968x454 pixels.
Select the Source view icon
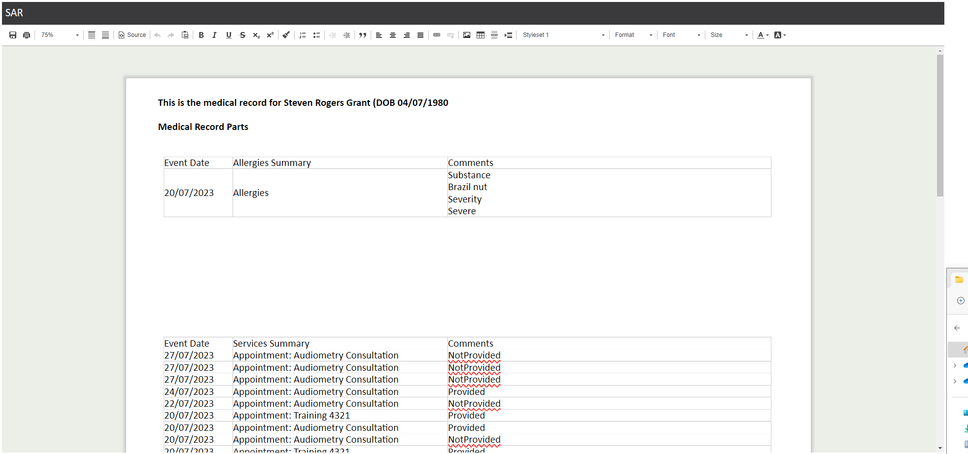[131, 35]
